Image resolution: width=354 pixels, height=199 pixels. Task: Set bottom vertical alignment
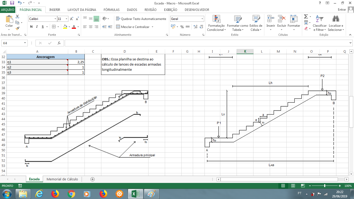96,19
